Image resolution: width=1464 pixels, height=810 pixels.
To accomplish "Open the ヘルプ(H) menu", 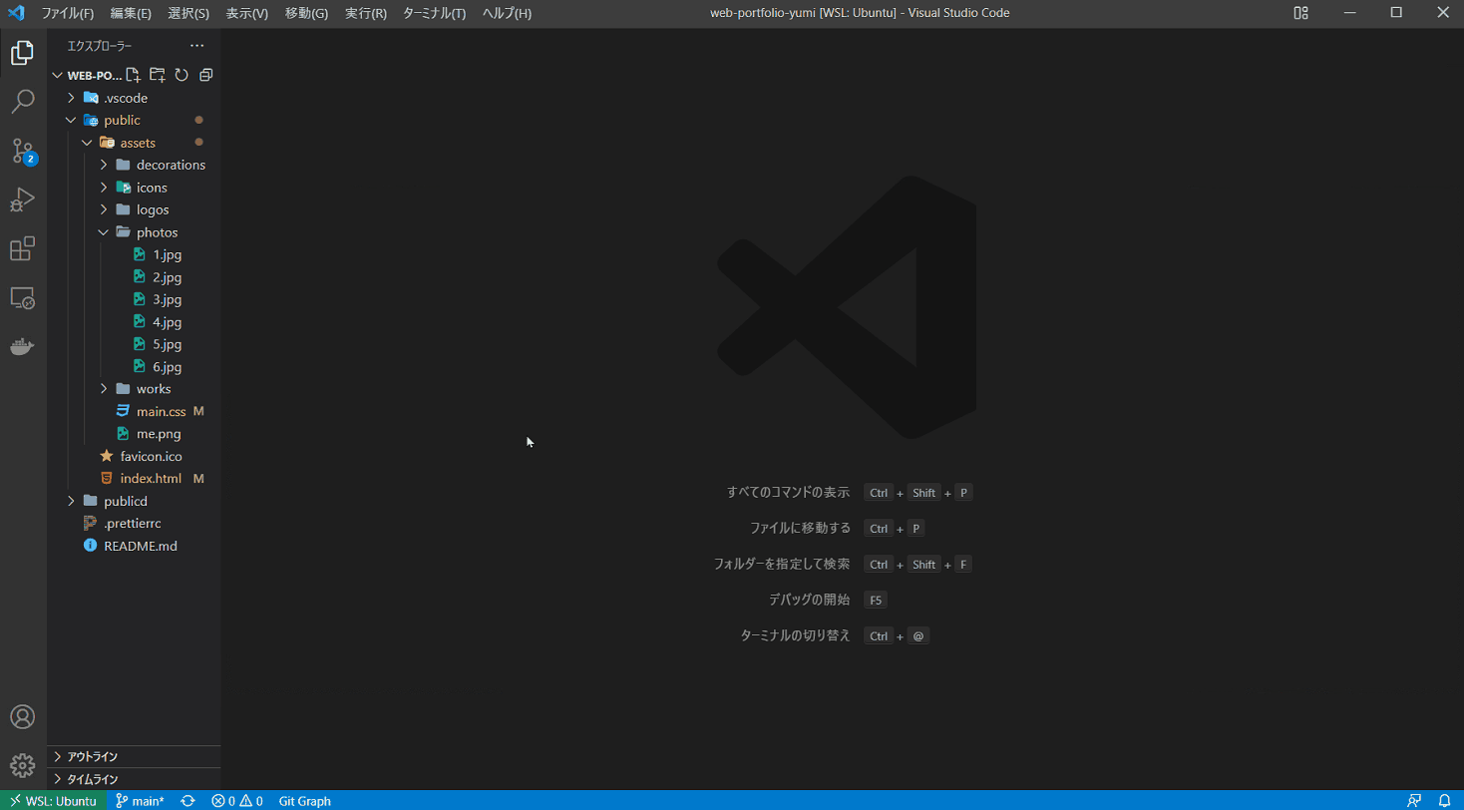I will coord(507,13).
